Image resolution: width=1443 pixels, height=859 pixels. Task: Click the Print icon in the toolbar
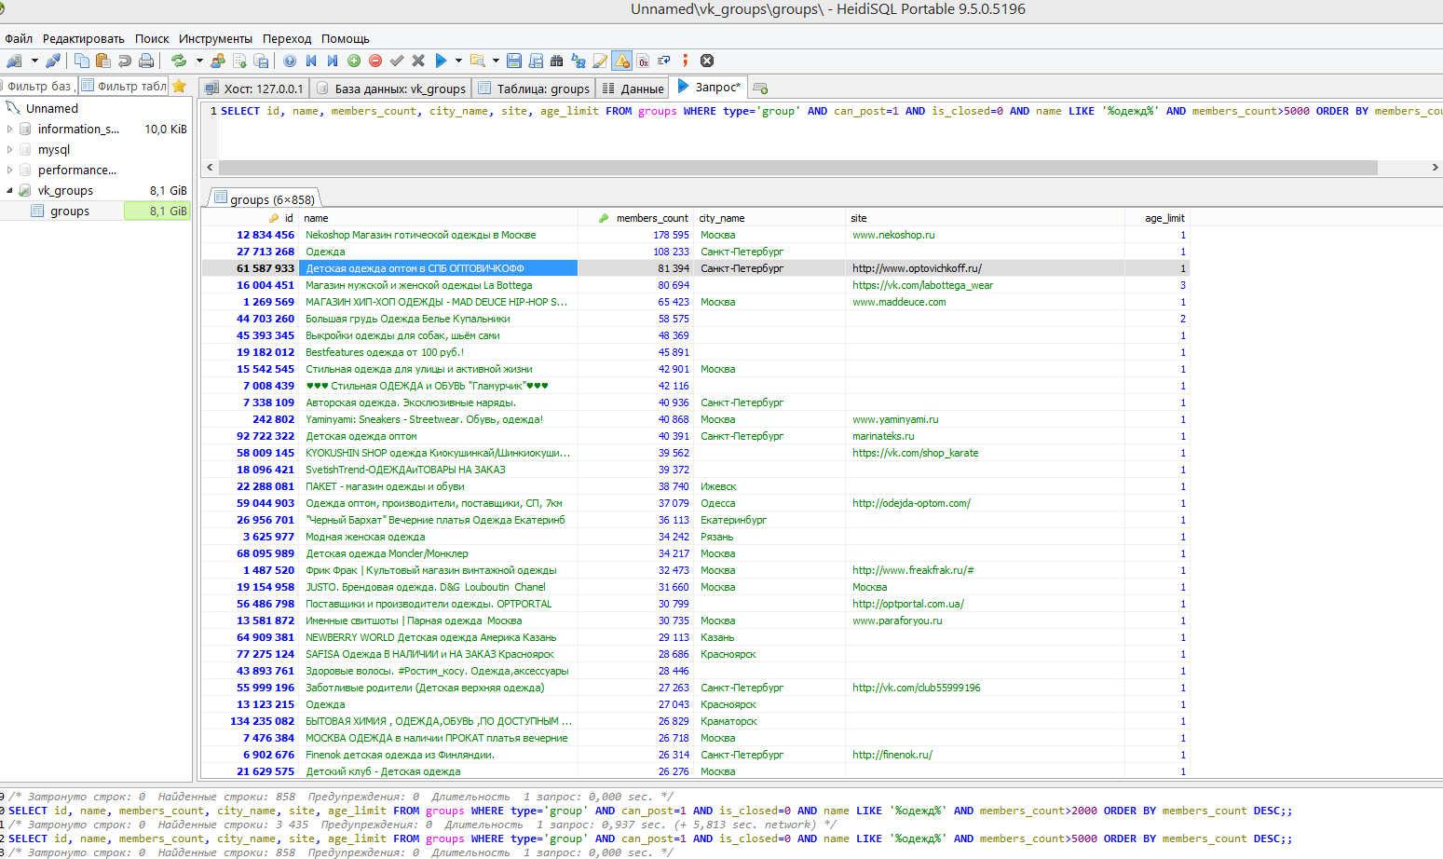pyautogui.click(x=146, y=61)
